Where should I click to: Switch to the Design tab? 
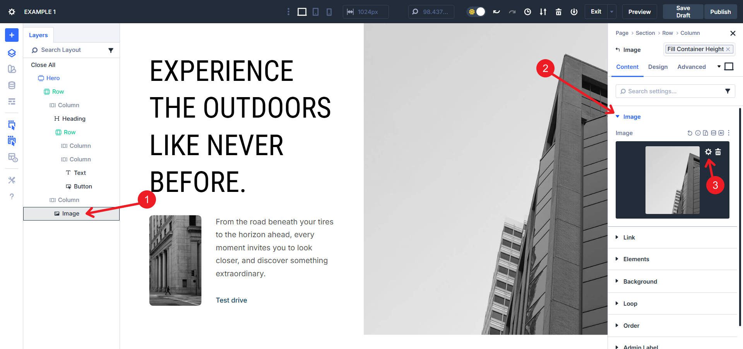tap(658, 67)
